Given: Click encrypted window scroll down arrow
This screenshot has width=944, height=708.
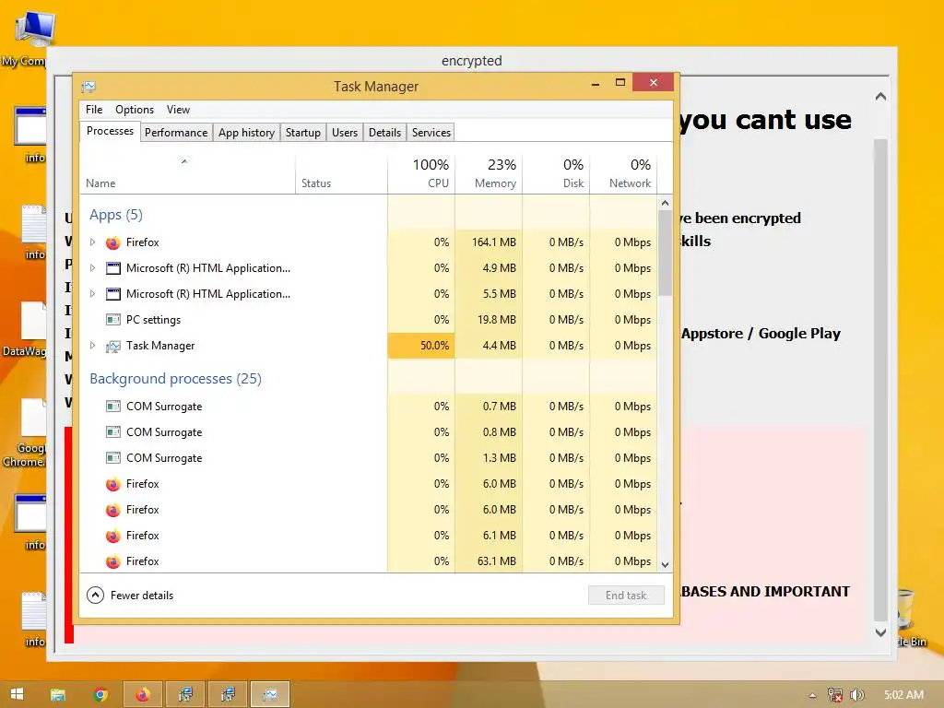Looking at the screenshot, I should tap(880, 632).
